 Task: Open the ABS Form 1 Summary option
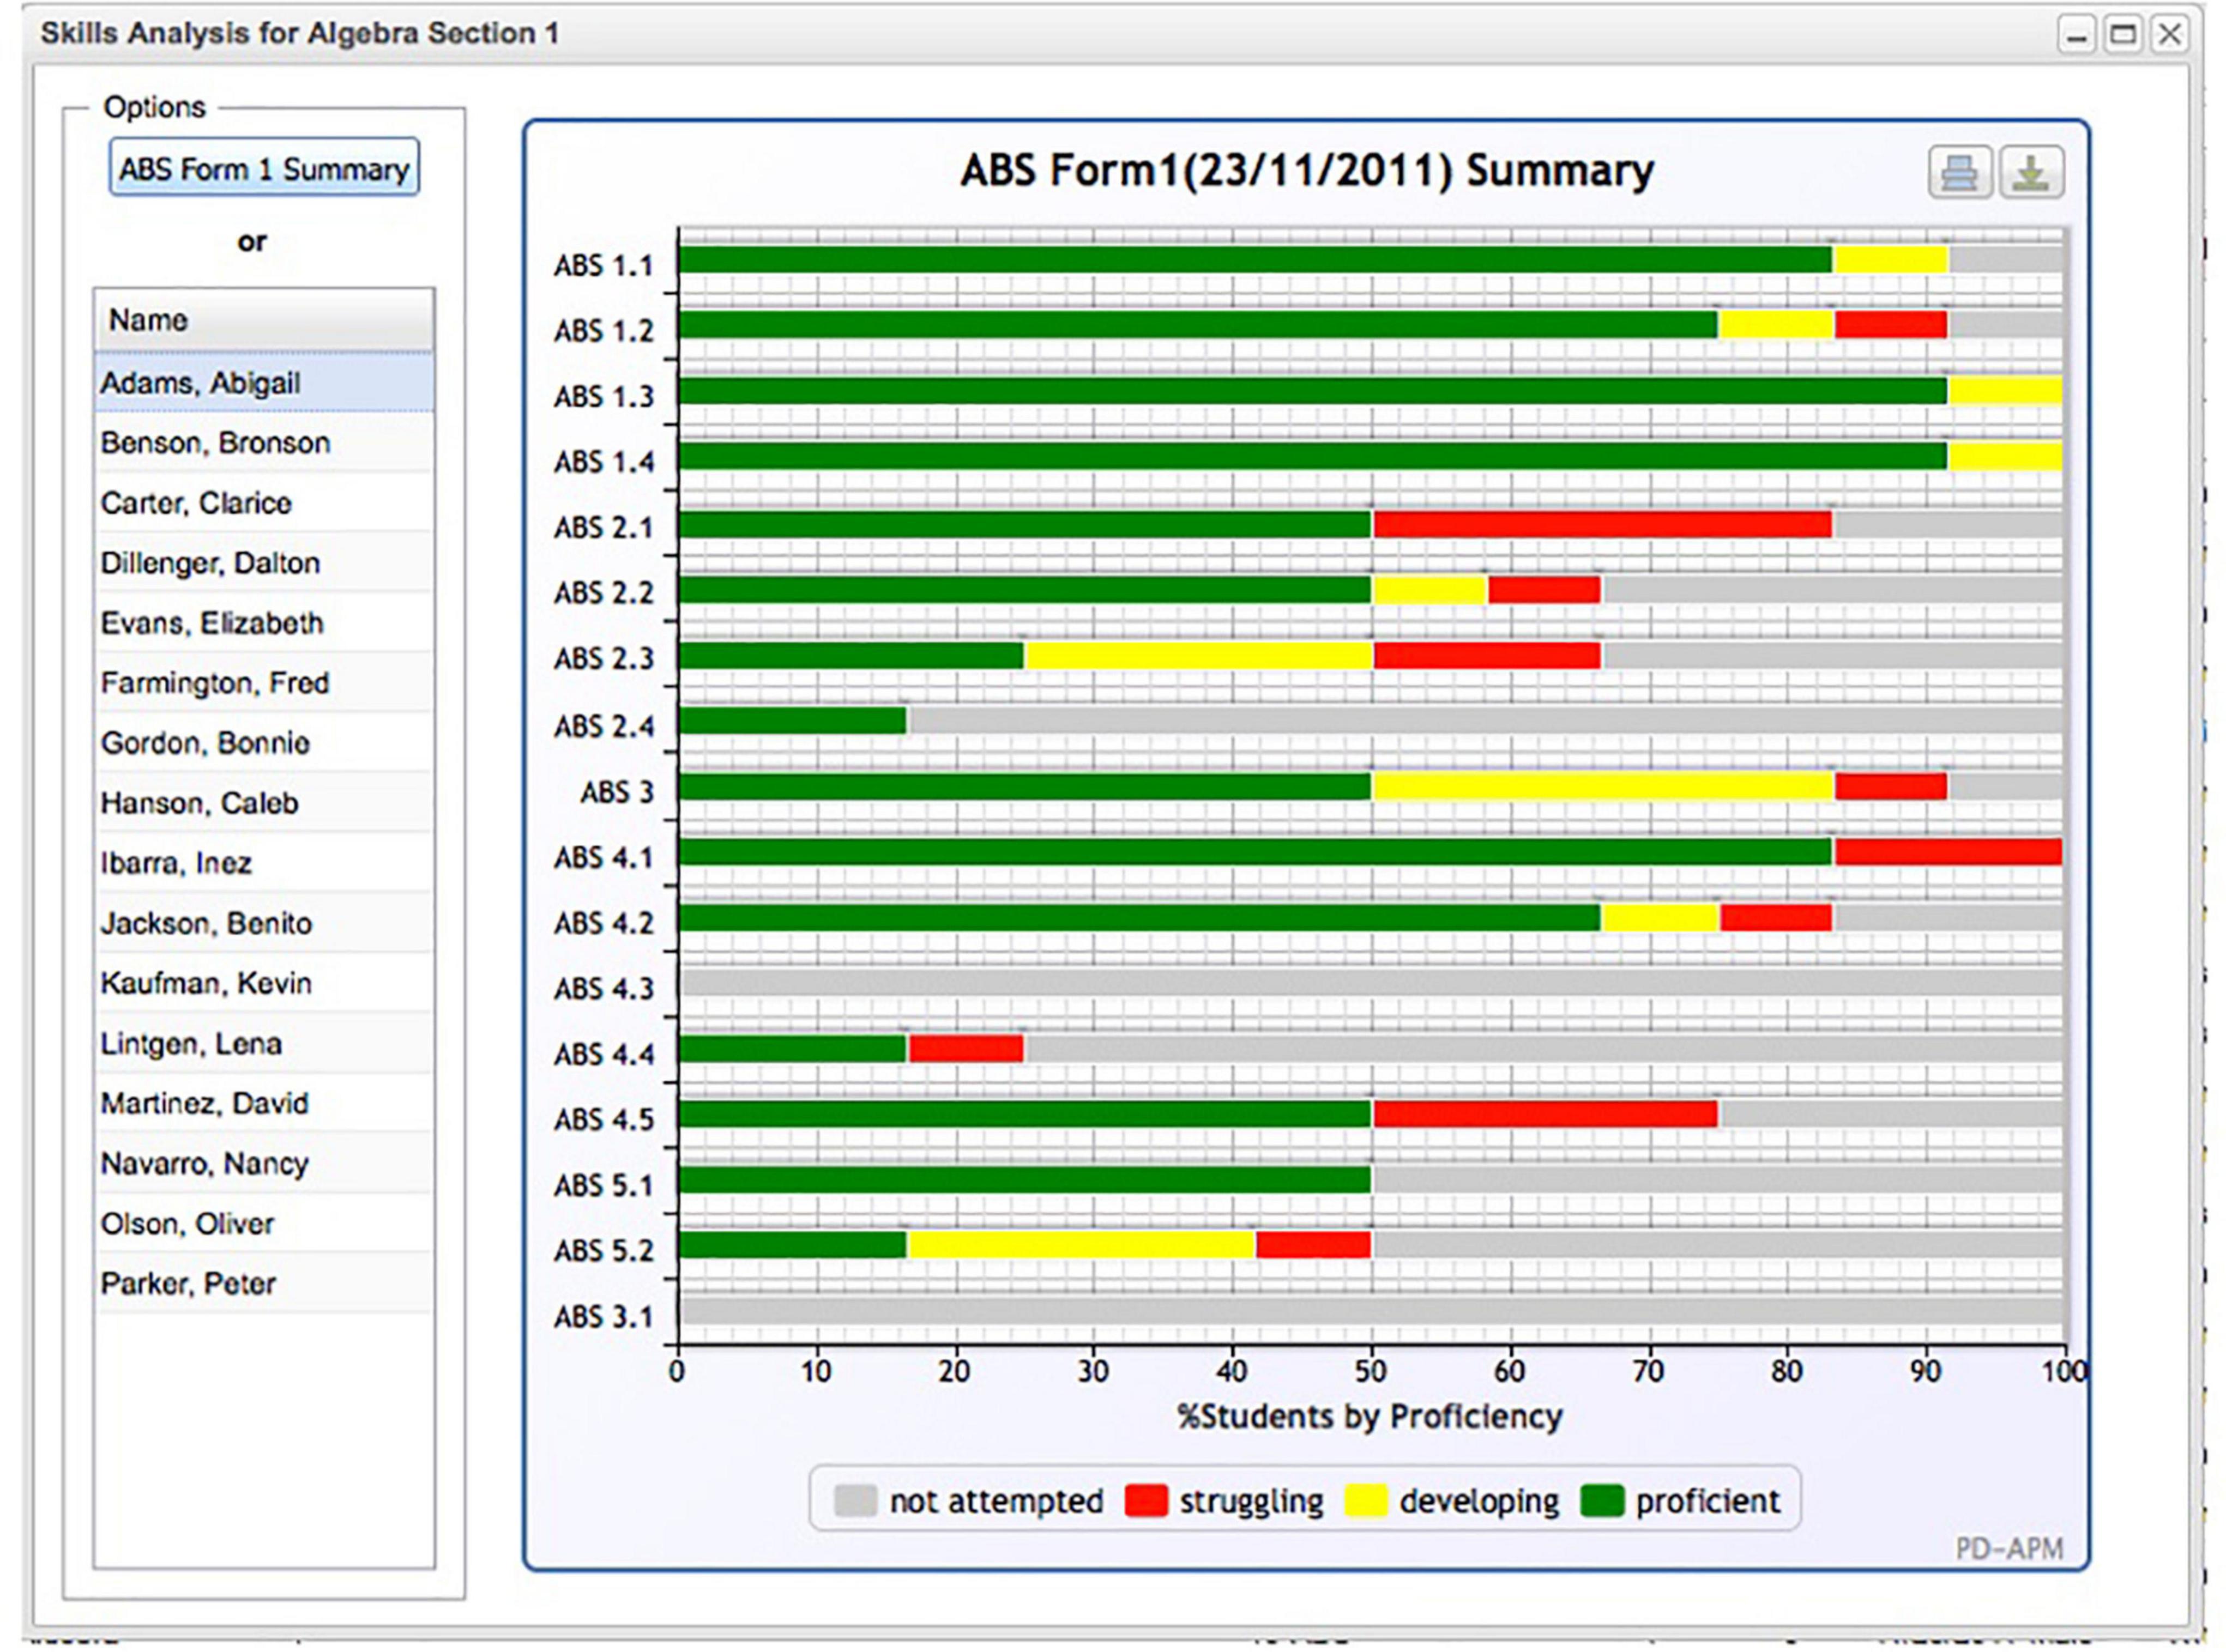tap(264, 168)
